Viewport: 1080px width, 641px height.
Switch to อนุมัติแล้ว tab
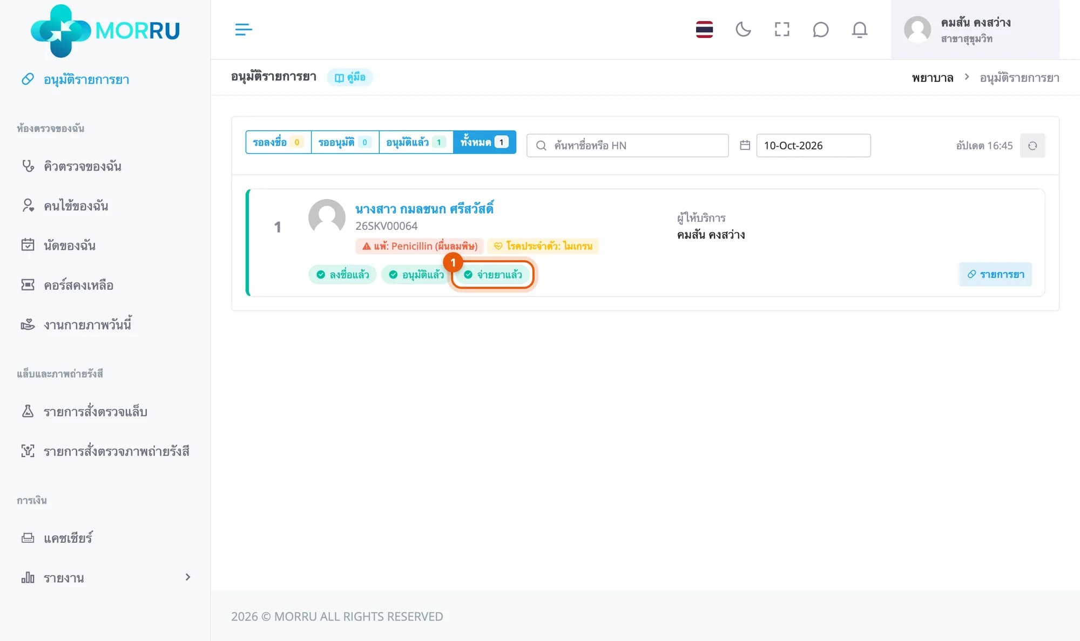[x=416, y=142]
